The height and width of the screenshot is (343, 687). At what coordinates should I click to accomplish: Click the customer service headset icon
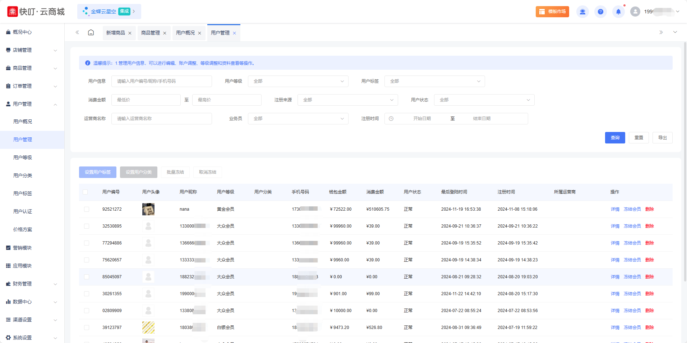point(582,12)
